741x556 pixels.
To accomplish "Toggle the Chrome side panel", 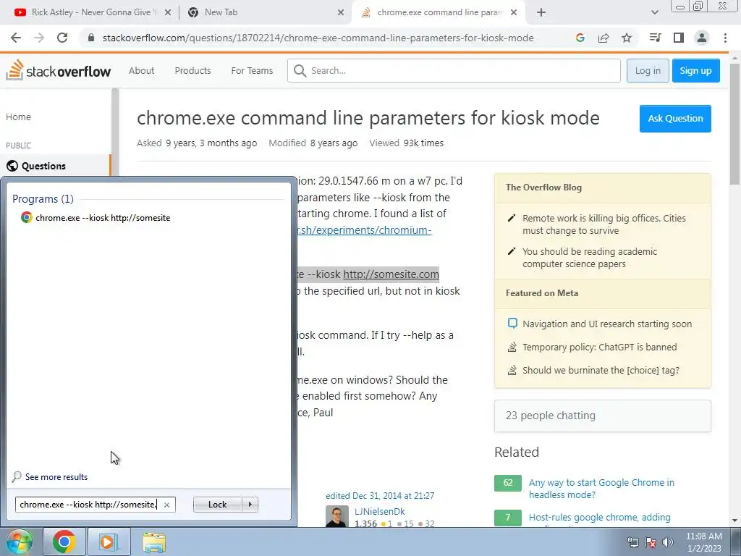I will (x=679, y=38).
